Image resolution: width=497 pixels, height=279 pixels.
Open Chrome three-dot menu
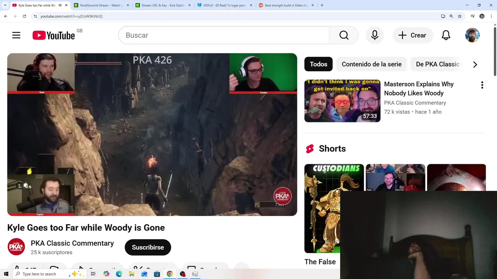pos(491,16)
